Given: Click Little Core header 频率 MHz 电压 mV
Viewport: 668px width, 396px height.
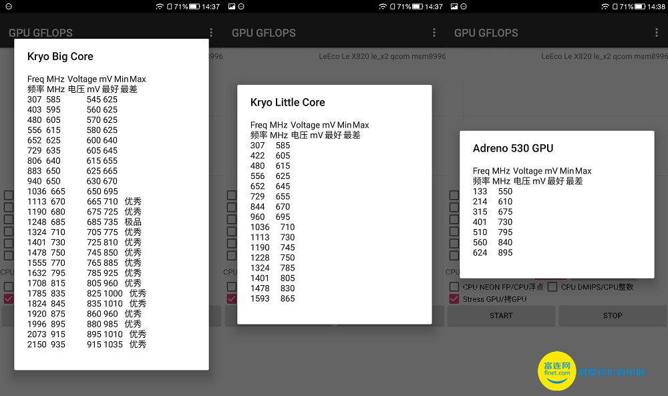Looking at the screenshot, I should pos(287,135).
